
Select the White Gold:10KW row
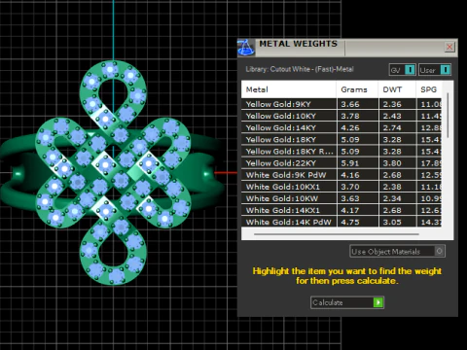(341, 198)
